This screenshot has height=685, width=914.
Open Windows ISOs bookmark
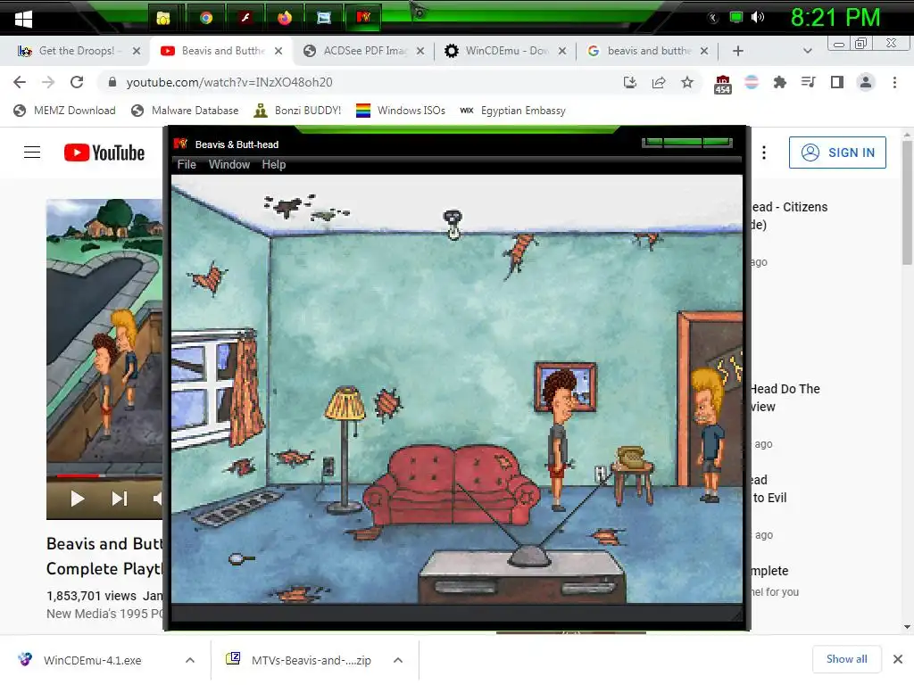401,110
